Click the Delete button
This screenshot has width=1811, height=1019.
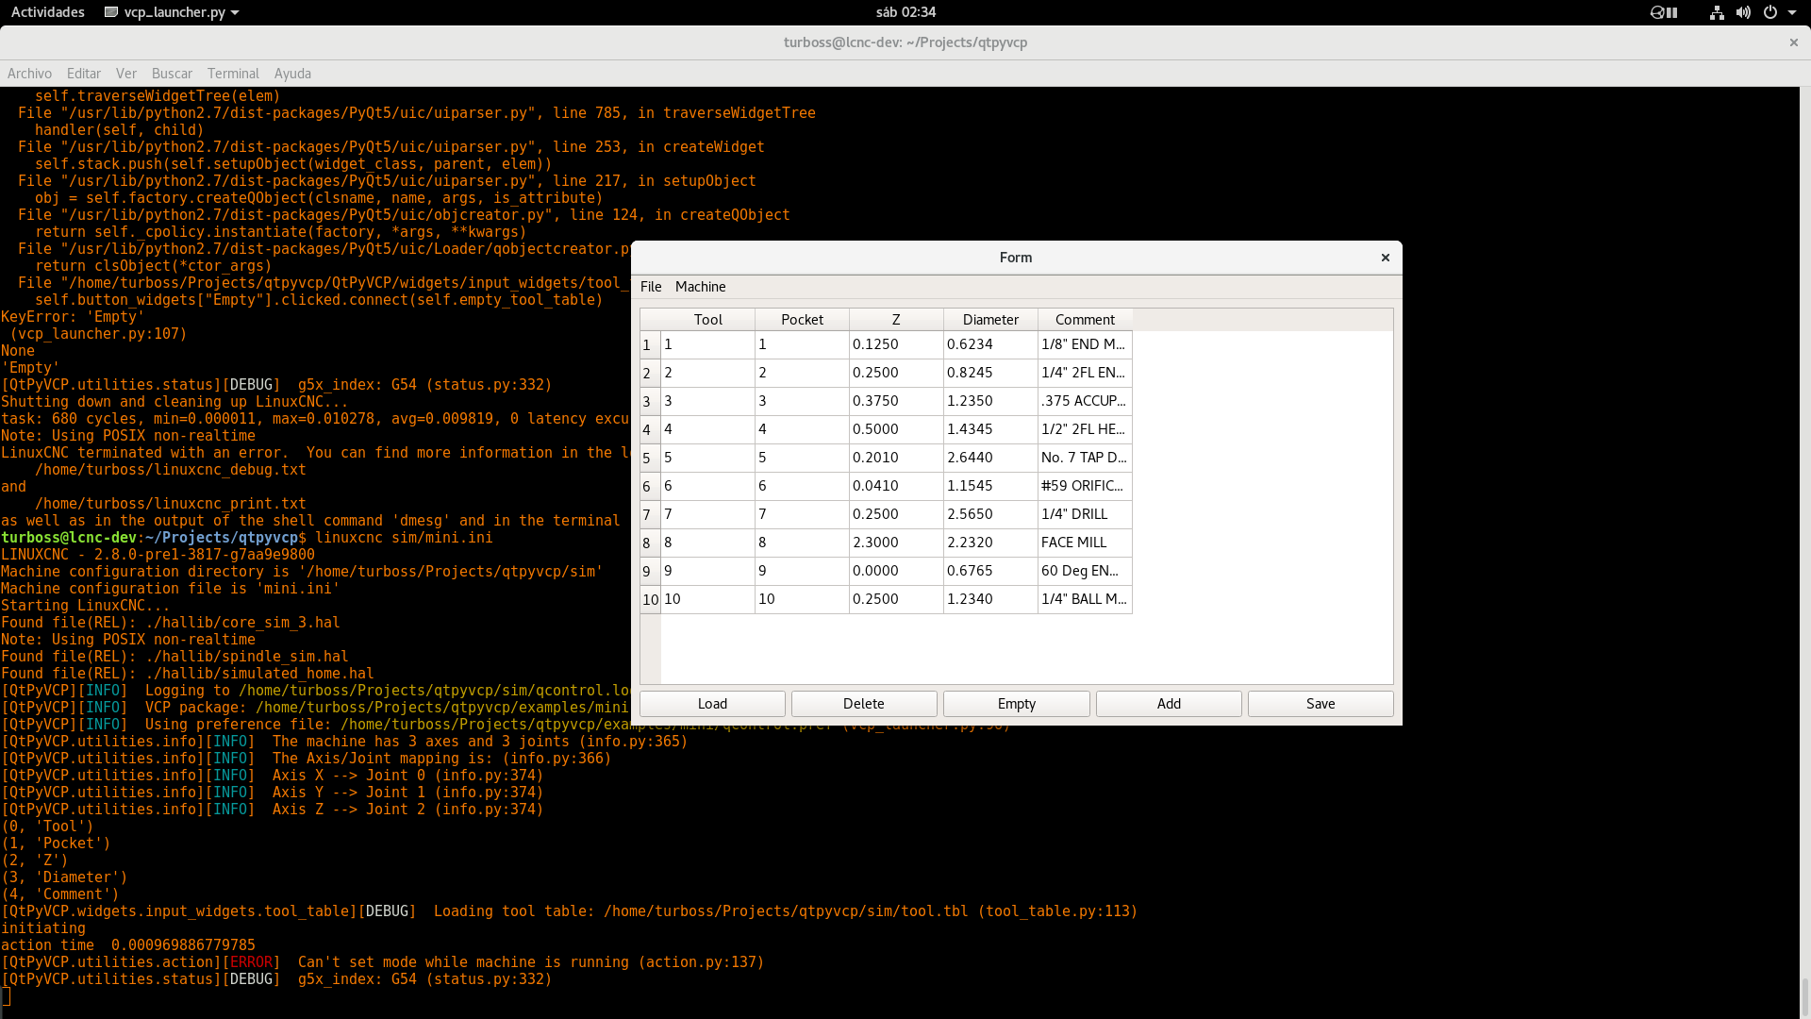point(864,704)
